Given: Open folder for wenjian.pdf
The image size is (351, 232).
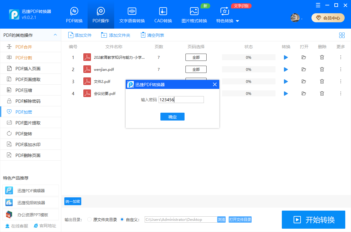Looking at the screenshot, I should pos(304,69).
